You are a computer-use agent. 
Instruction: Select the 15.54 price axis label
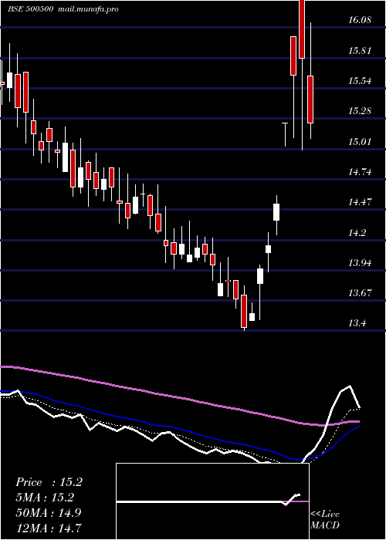(x=360, y=81)
